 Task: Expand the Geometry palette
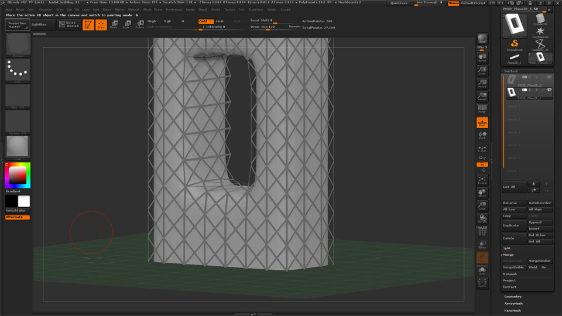coord(513,297)
